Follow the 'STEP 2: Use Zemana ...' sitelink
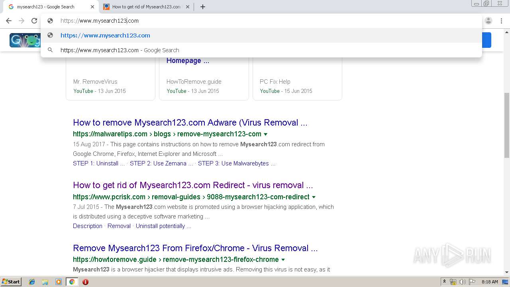This screenshot has height=287, width=510. click(x=161, y=163)
